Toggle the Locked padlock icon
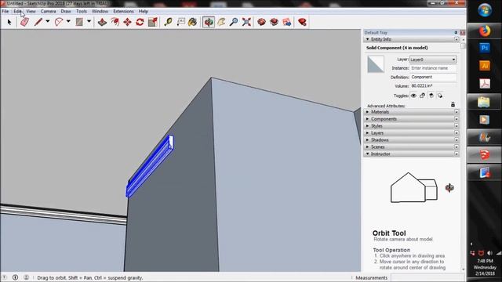Viewport: 502px width, 282px height. [422, 96]
